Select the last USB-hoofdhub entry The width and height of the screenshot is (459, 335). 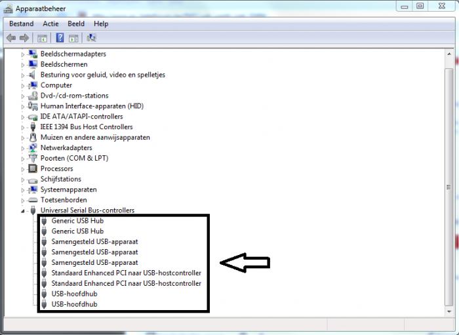pos(74,304)
